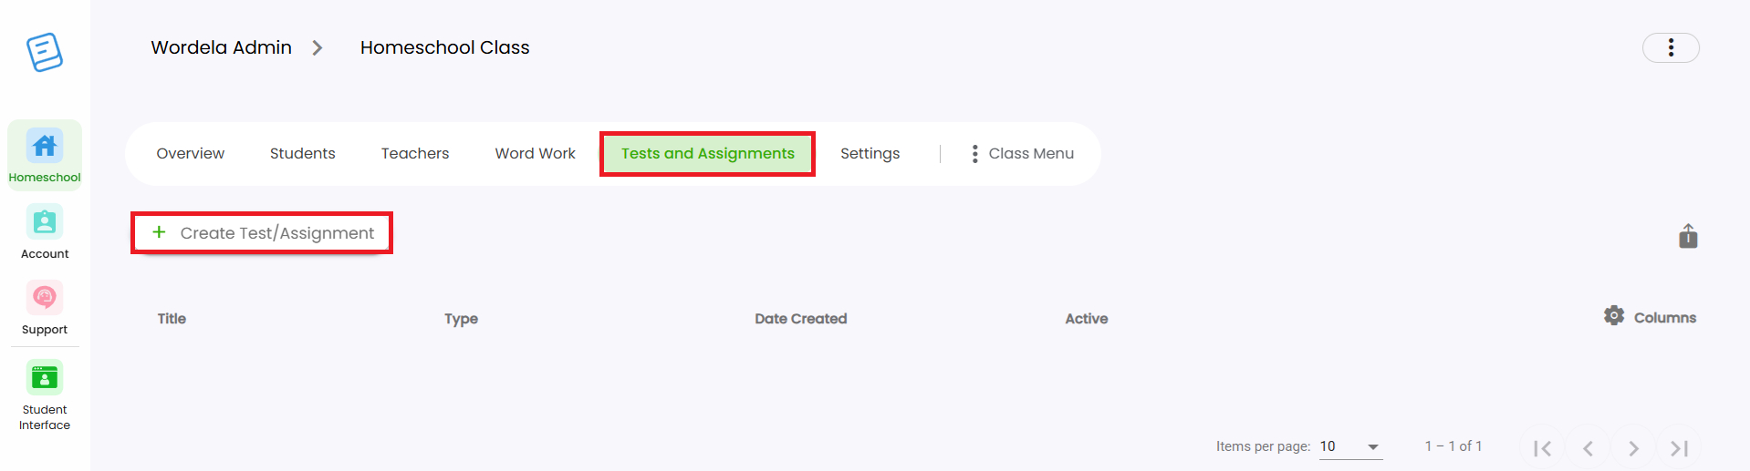Expand the Class Menu
This screenshot has height=471, width=1750.
1023,154
